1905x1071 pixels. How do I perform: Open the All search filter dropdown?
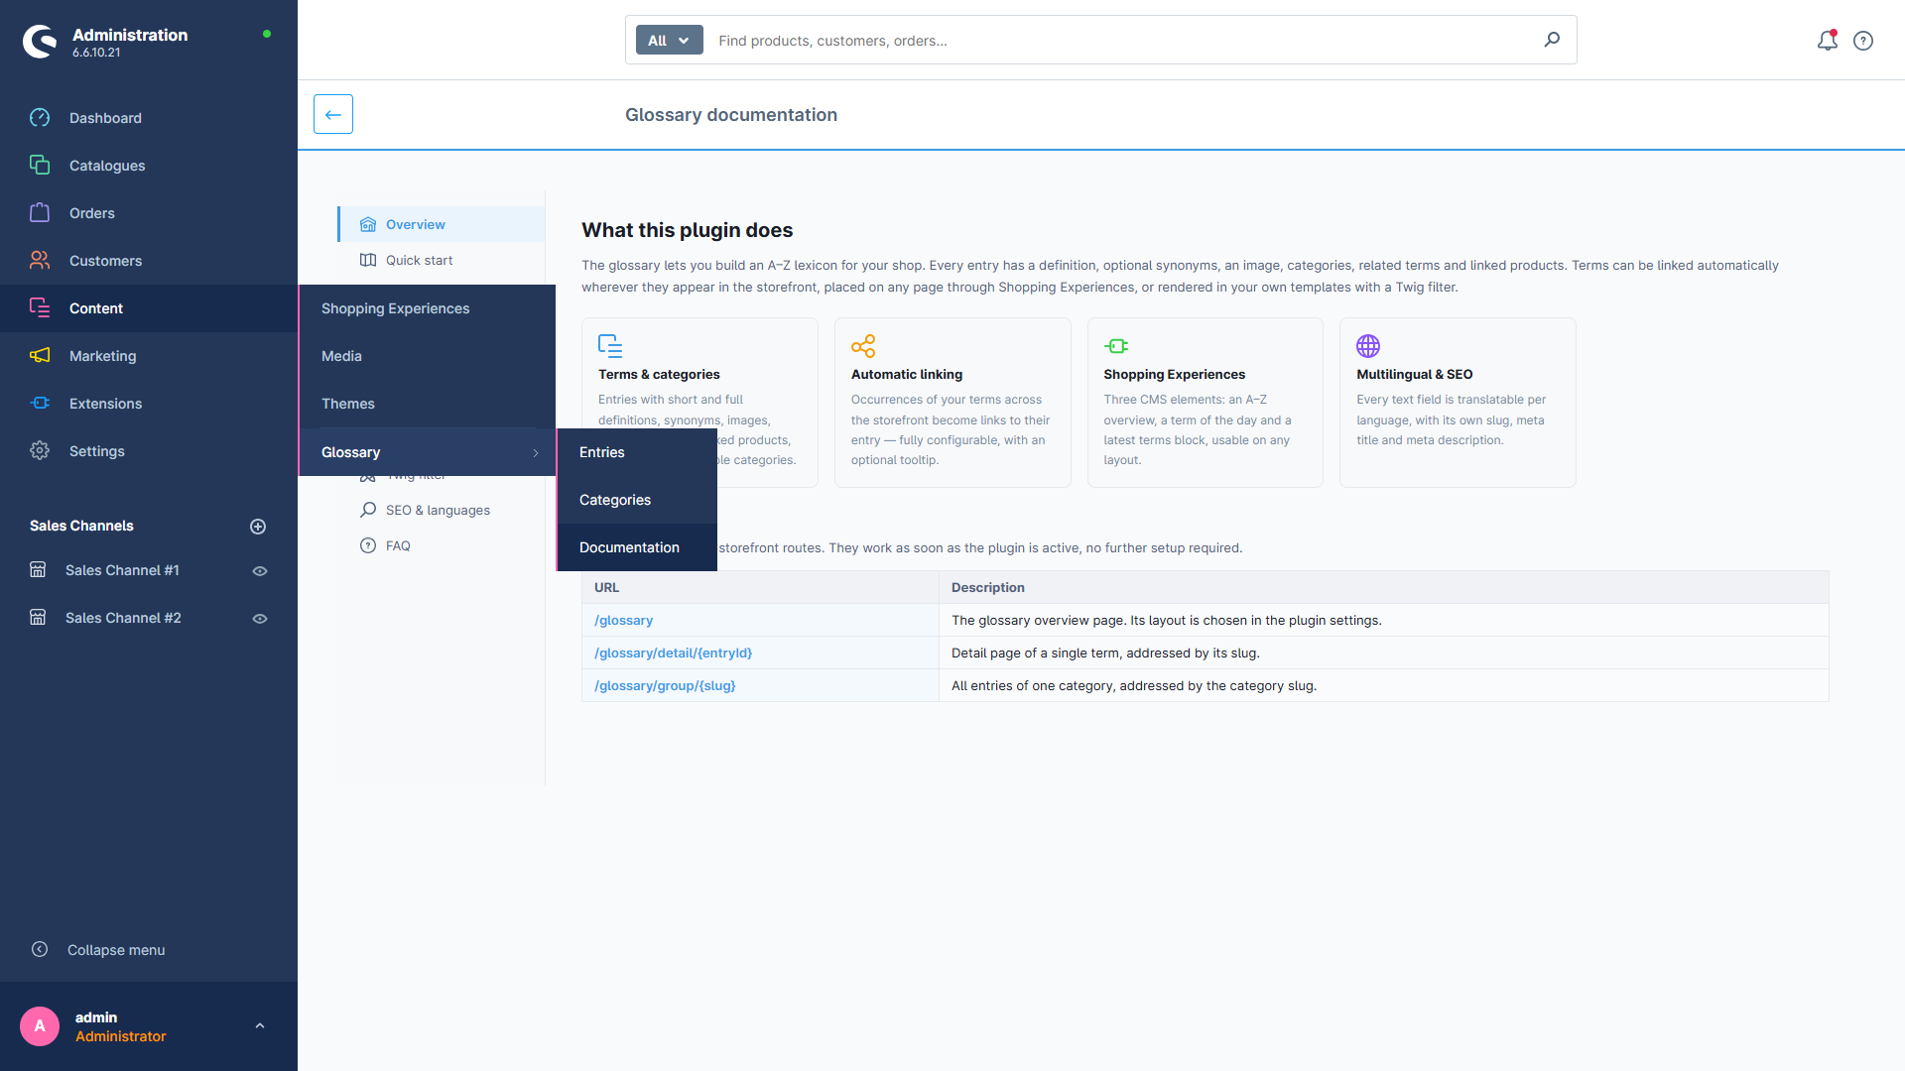pyautogui.click(x=669, y=41)
